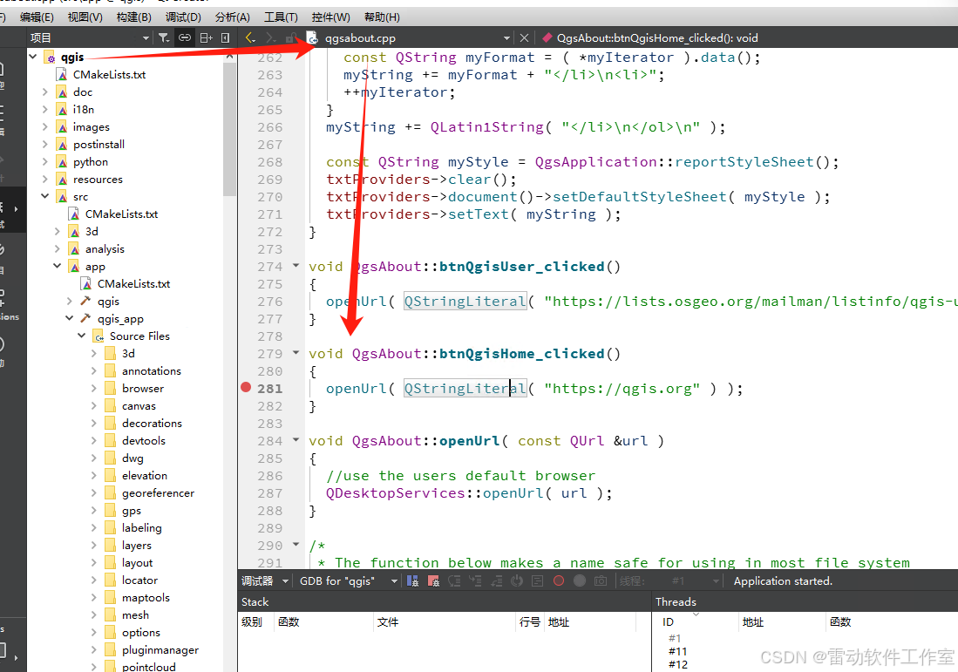The height and width of the screenshot is (672, 958).
Task: Click the stop debugger icon
Action: pyautogui.click(x=433, y=581)
